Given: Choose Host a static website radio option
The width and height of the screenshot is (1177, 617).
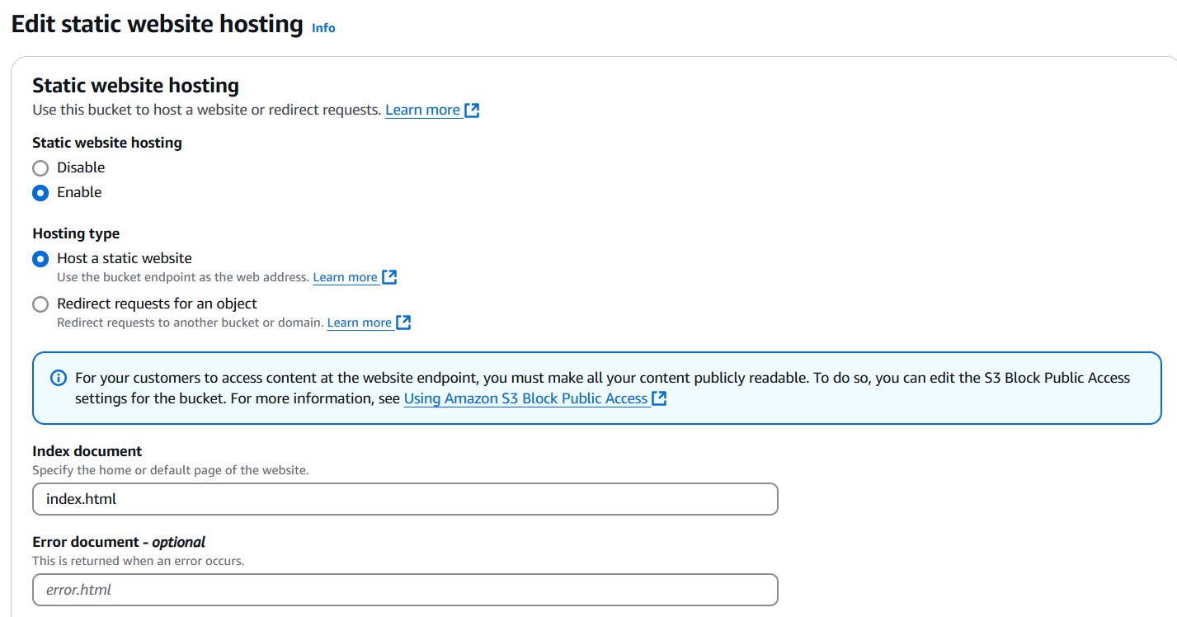Looking at the screenshot, I should click(40, 259).
